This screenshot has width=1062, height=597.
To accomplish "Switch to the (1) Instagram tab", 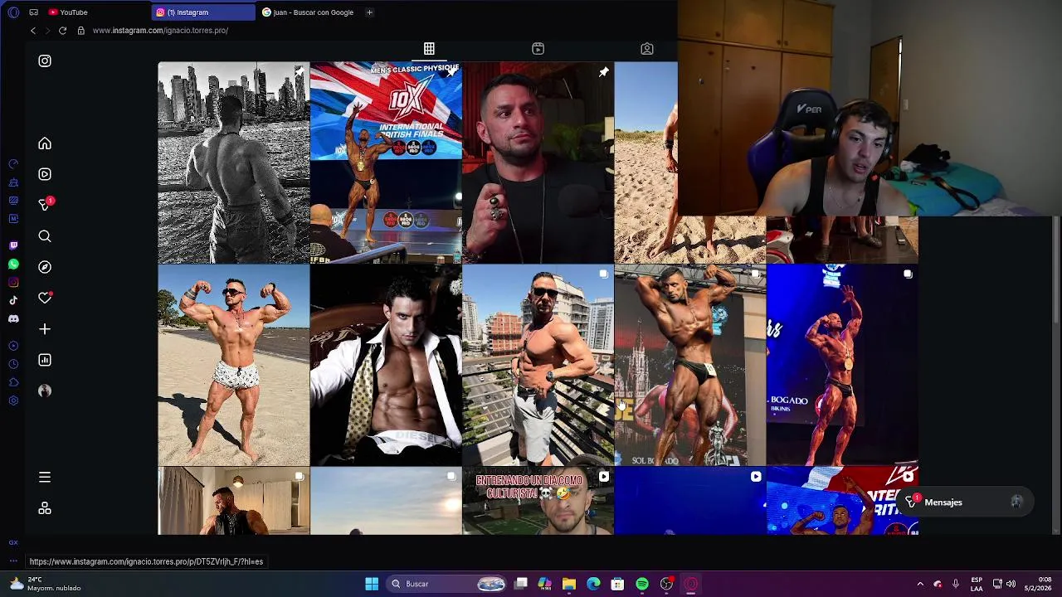I will point(204,12).
